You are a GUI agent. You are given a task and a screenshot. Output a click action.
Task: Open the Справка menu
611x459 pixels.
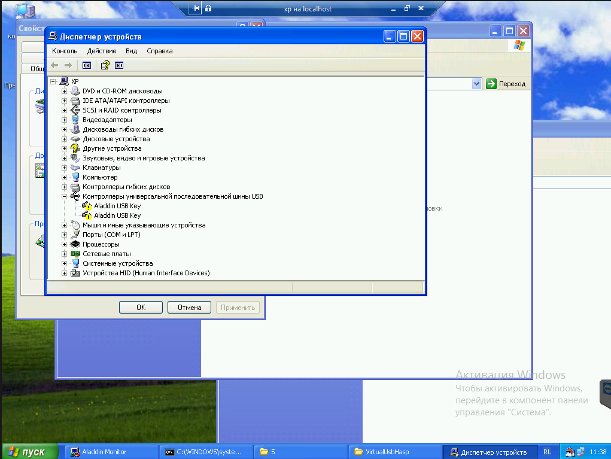click(x=160, y=51)
